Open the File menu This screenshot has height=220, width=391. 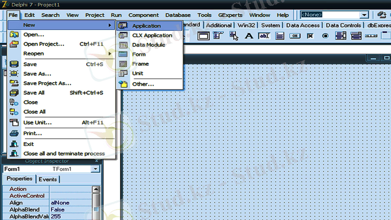click(x=13, y=15)
